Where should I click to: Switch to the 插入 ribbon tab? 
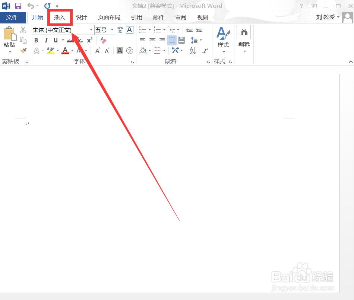coord(60,17)
